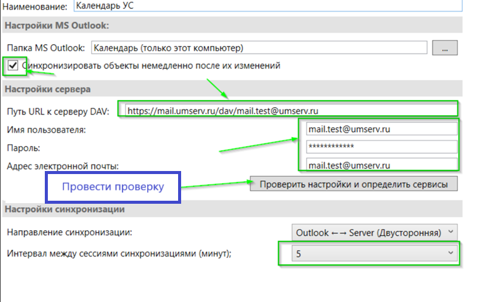Click the "Настройки синхронизации" section header
484x302 pixels.
coord(65,209)
